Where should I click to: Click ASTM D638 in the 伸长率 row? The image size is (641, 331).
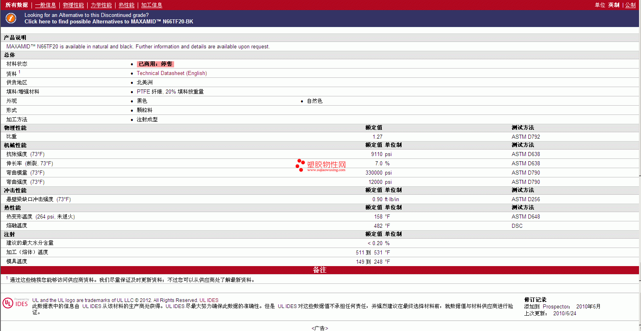[x=525, y=164]
